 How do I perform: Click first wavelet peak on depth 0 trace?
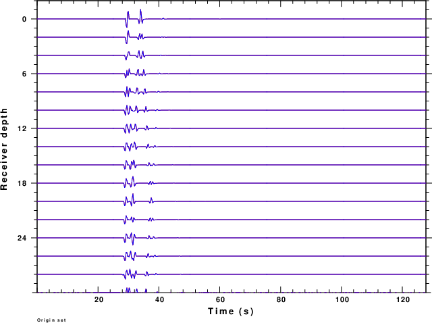(128, 19)
